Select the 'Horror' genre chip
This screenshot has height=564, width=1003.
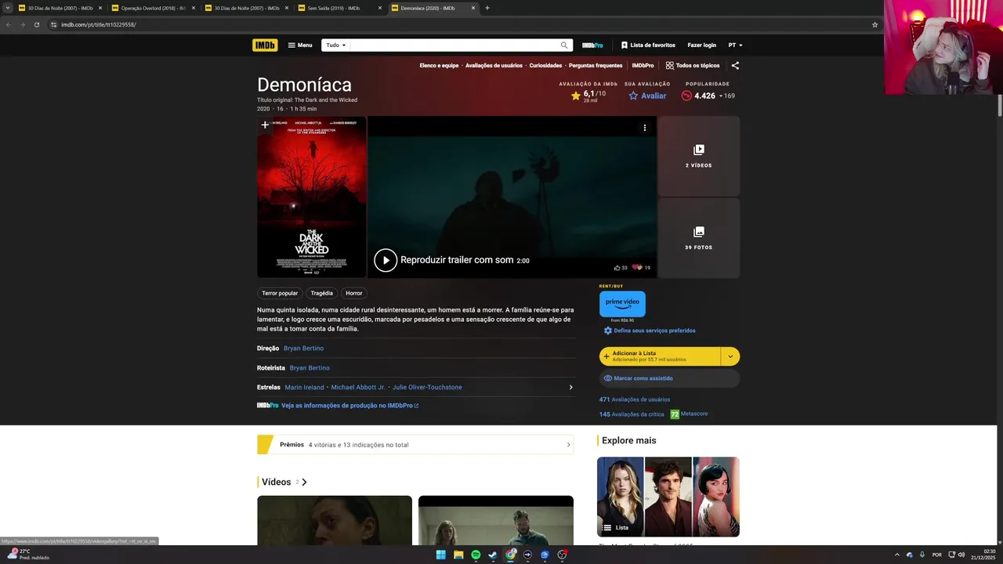tap(354, 293)
